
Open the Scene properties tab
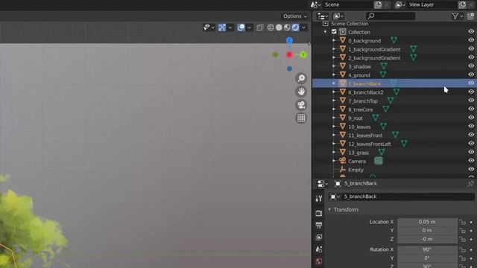coord(318,249)
